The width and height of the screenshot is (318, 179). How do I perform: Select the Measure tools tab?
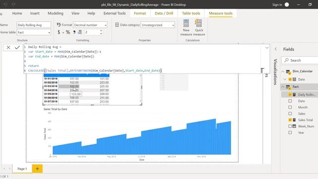(221, 13)
